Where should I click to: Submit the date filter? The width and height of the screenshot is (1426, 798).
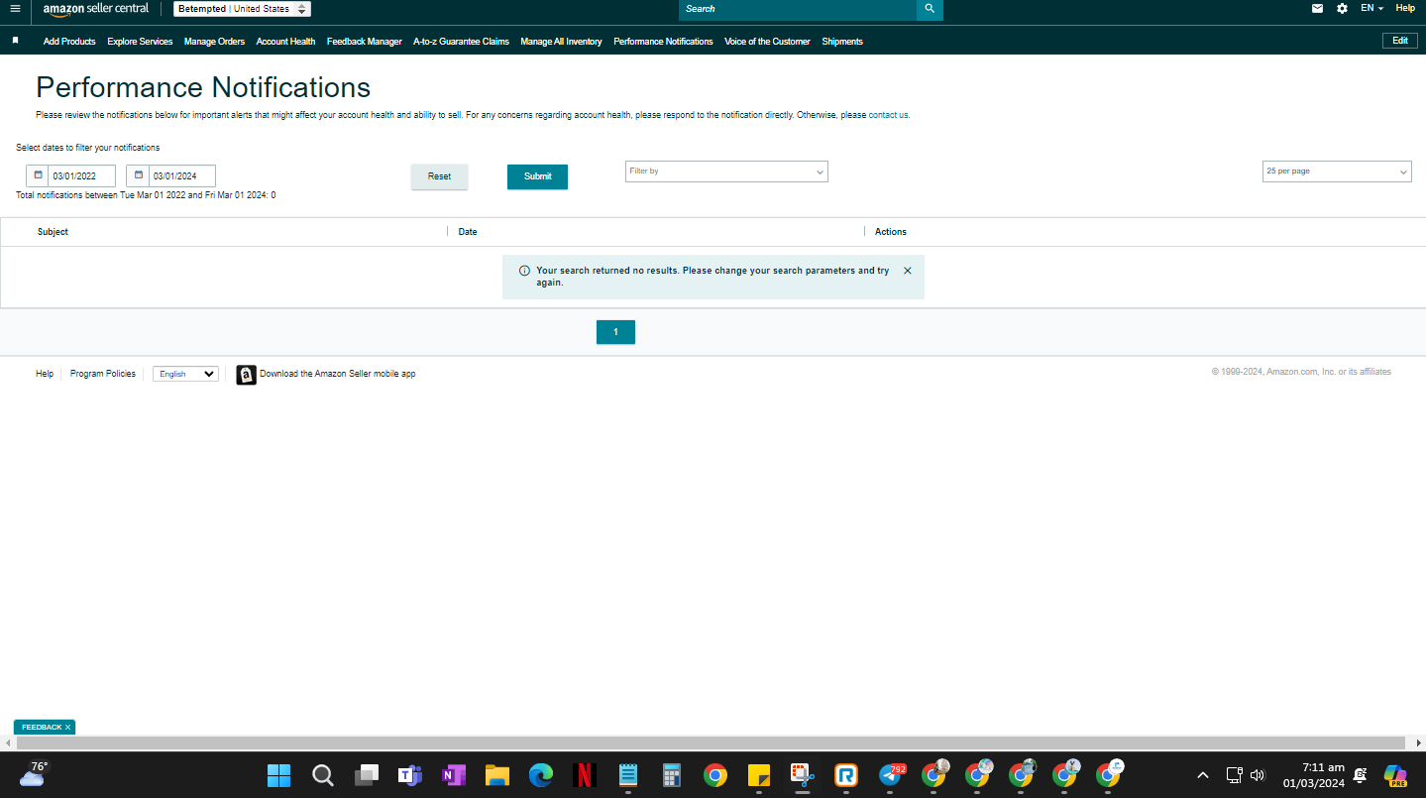(537, 176)
